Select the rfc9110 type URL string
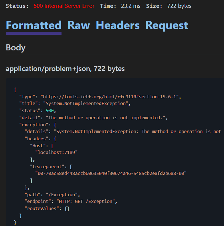This screenshot has height=226, width=224. [110, 97]
